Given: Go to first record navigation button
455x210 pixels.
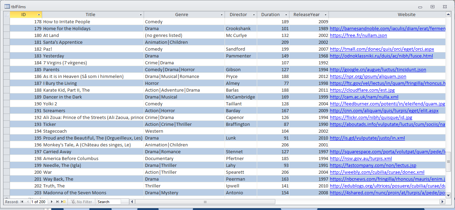Looking at the screenshot, I should pos(22,202).
